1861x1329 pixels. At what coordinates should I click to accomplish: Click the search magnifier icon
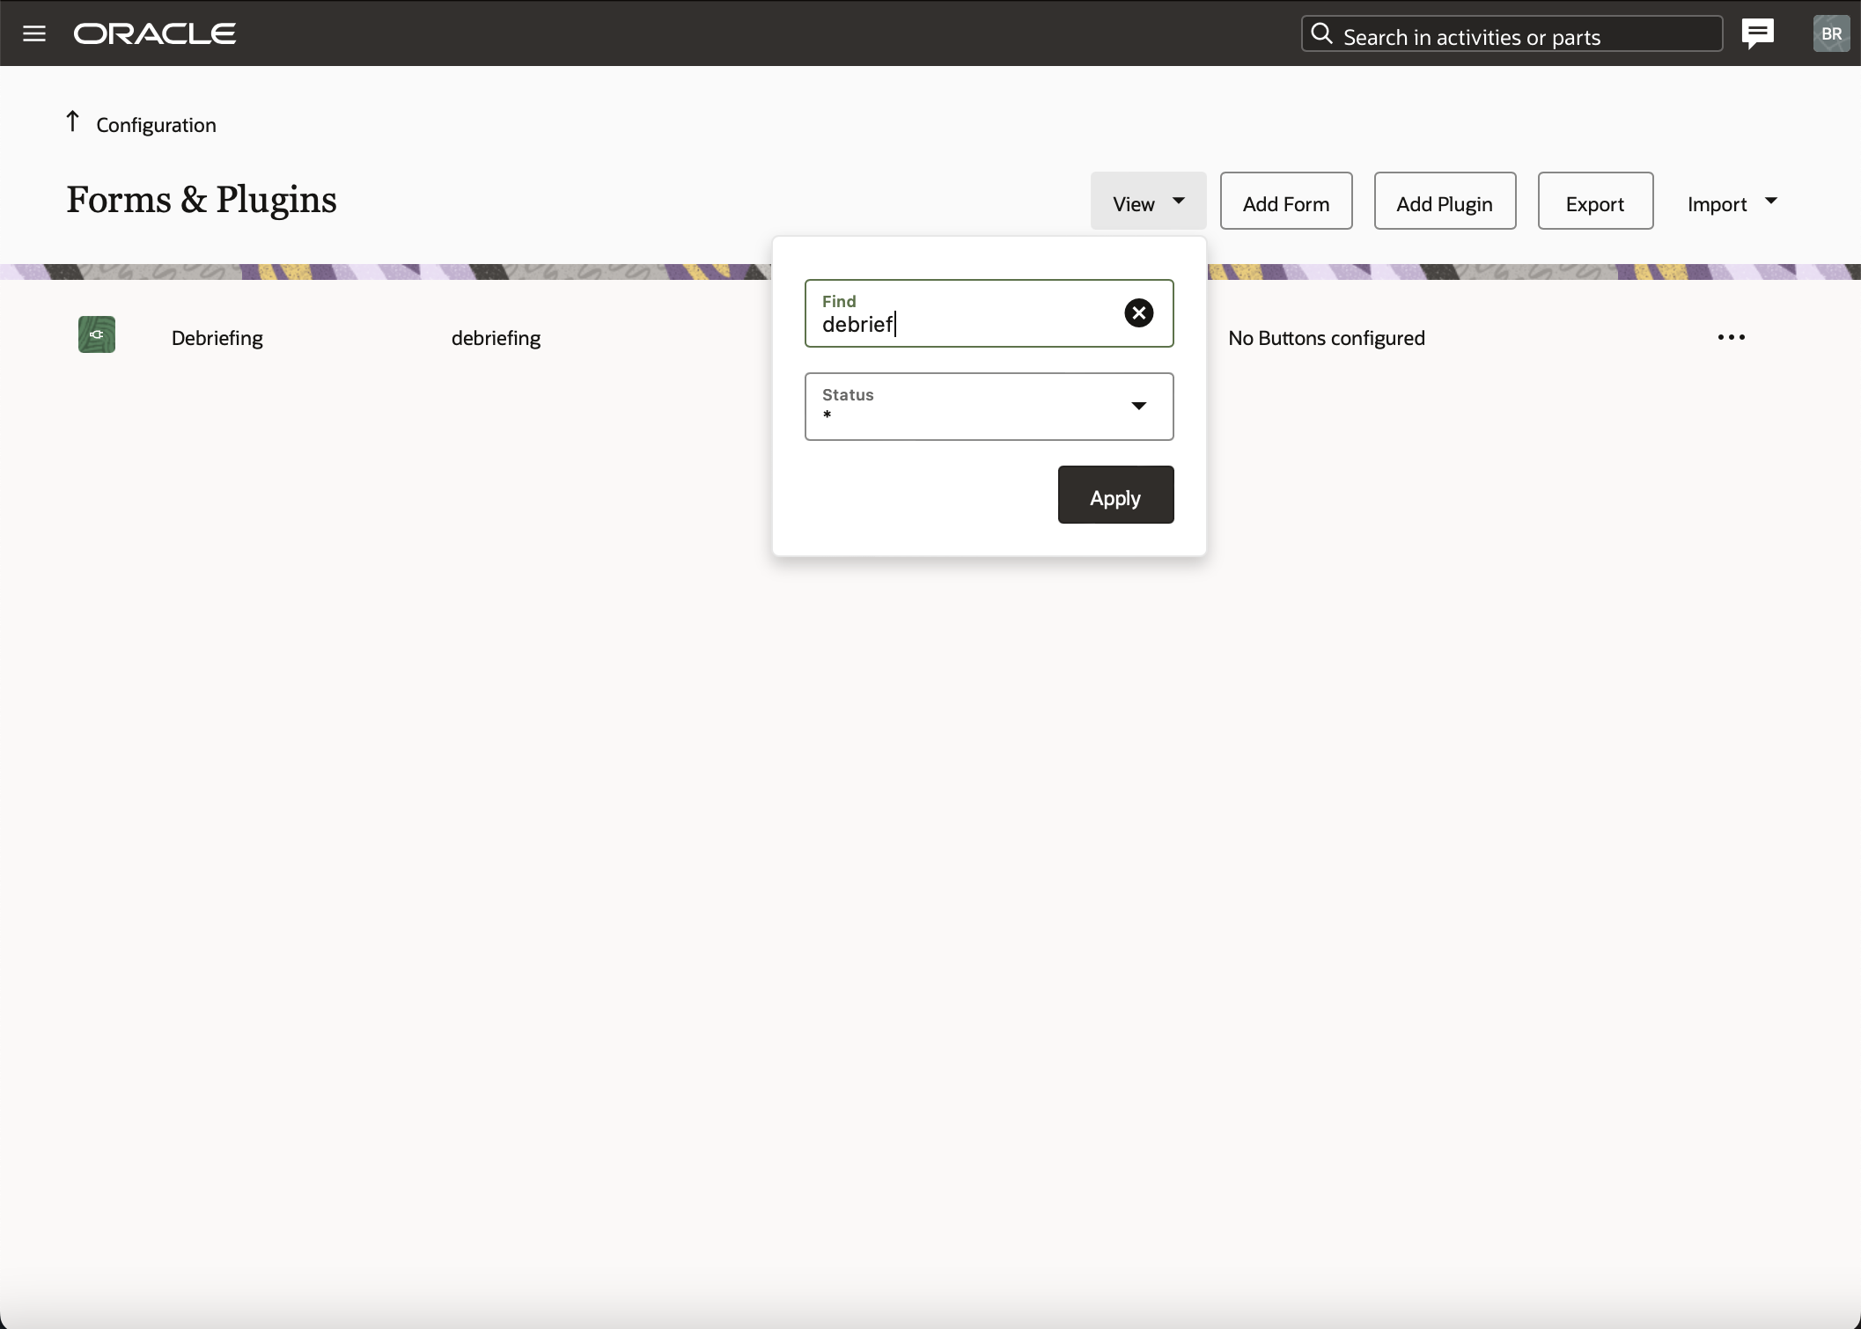(1321, 34)
